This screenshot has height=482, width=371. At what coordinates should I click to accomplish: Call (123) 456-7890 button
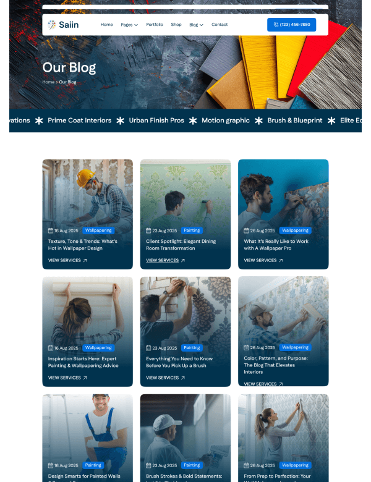click(291, 25)
